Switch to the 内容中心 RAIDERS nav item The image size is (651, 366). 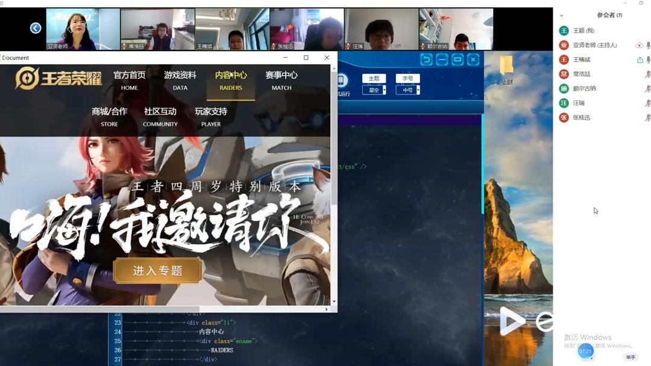[231, 81]
